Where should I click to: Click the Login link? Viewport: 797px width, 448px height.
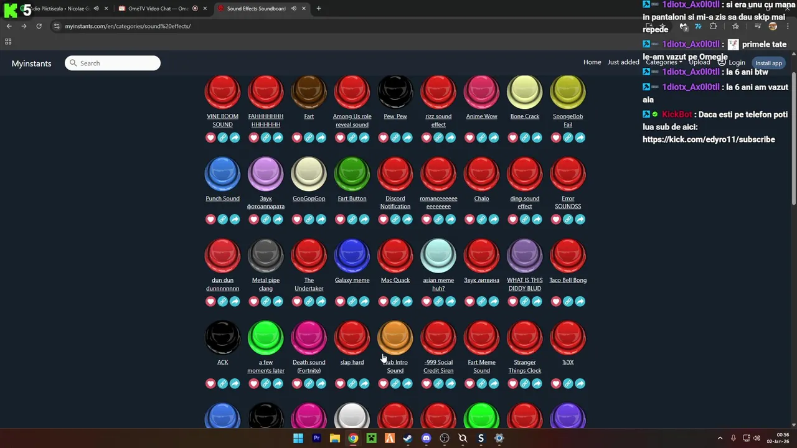pyautogui.click(x=732, y=62)
